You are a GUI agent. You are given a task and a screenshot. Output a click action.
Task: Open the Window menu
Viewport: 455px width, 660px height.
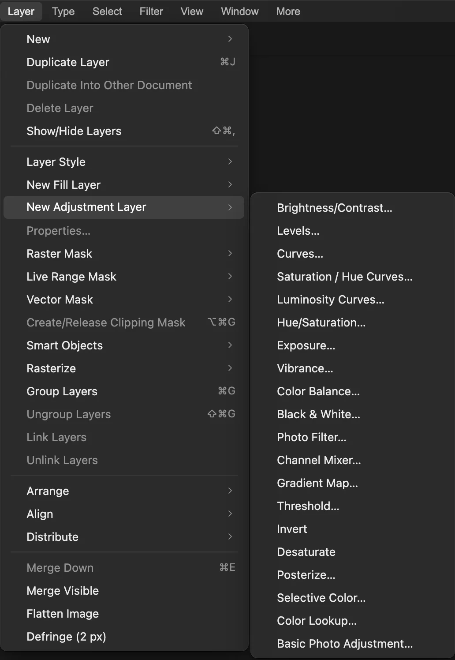coord(240,11)
